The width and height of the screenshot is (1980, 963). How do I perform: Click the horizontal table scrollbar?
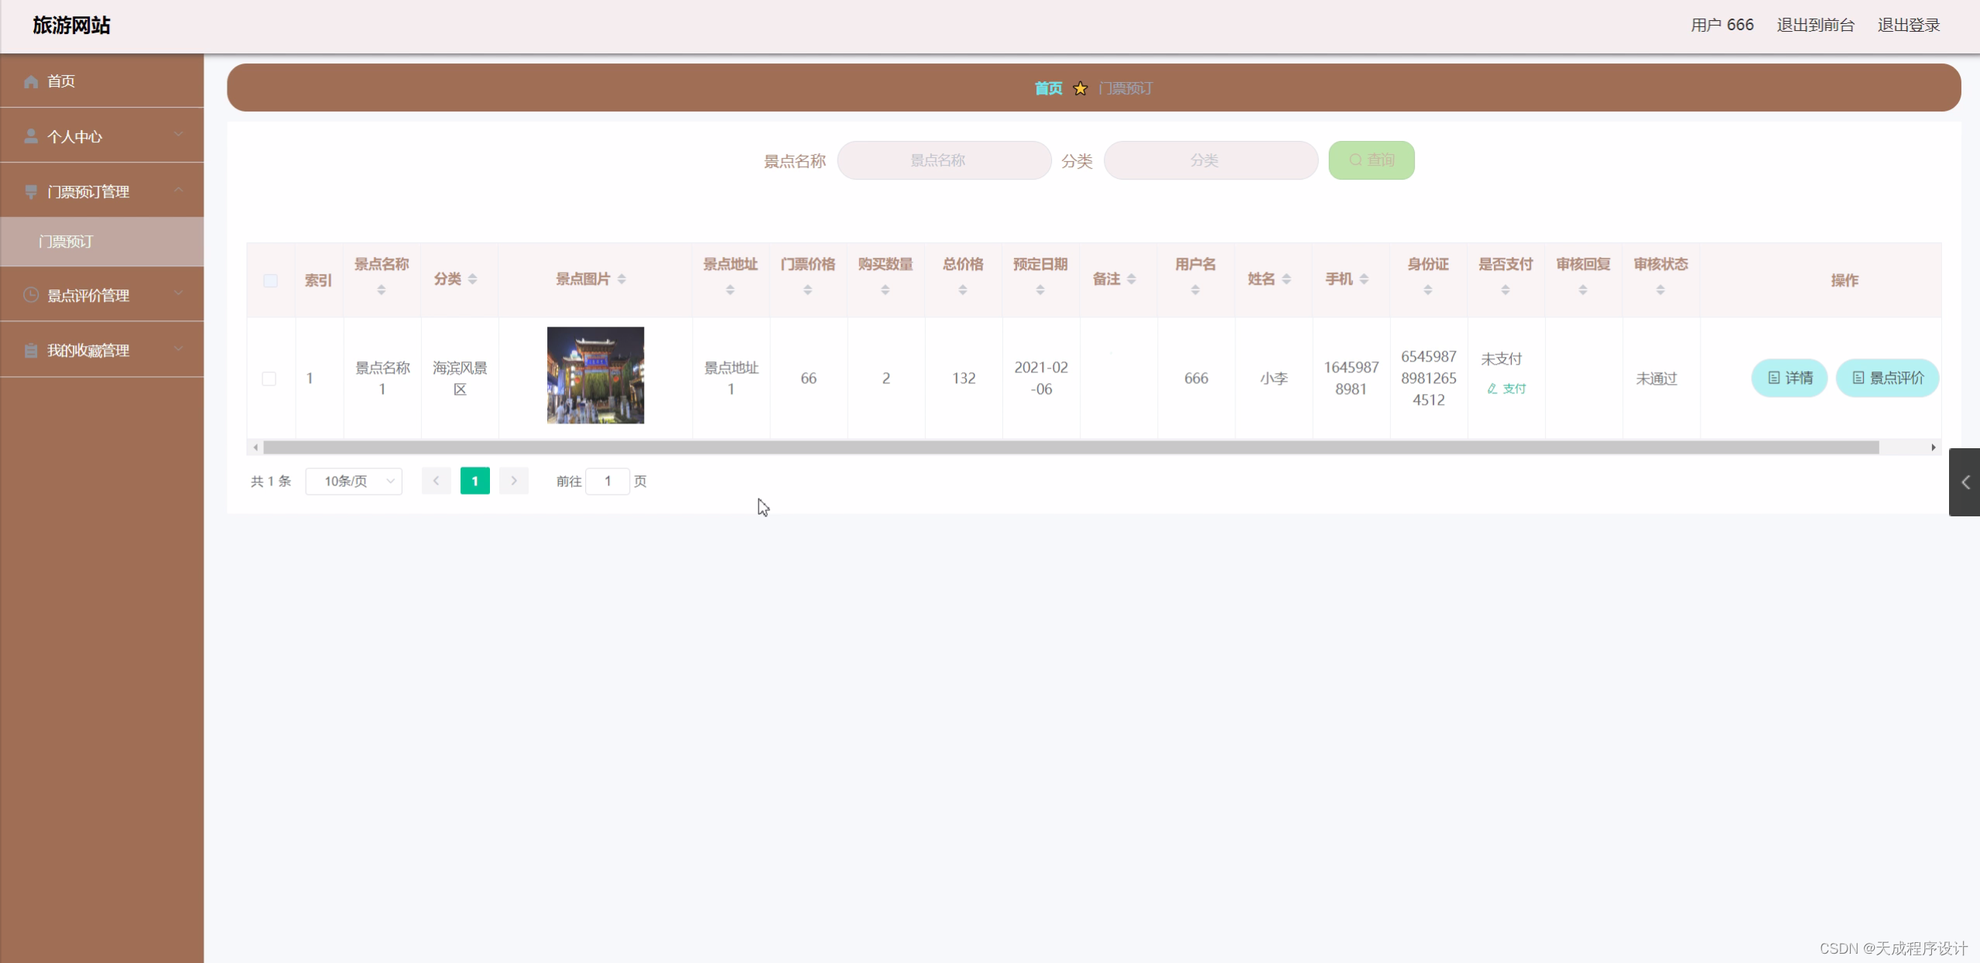[x=1071, y=447]
